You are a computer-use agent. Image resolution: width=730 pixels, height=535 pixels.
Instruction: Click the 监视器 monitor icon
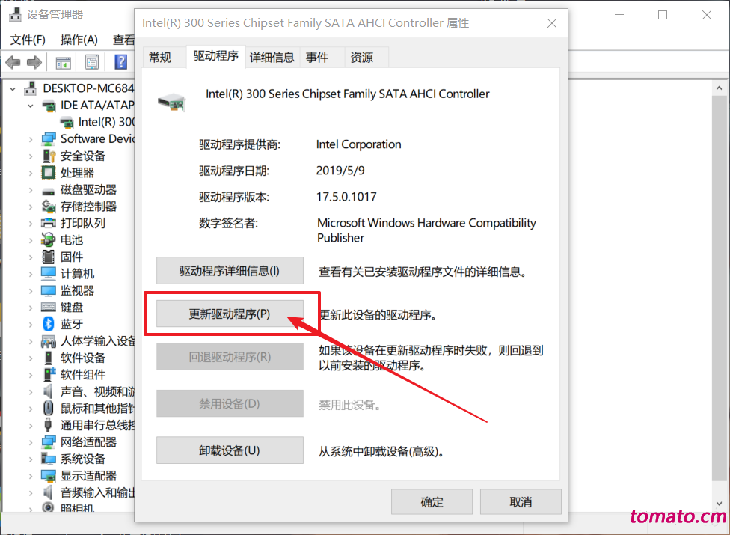coord(49,290)
